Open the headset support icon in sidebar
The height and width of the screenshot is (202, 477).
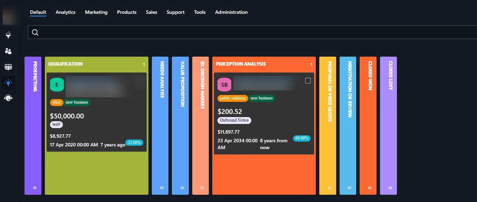click(9, 98)
